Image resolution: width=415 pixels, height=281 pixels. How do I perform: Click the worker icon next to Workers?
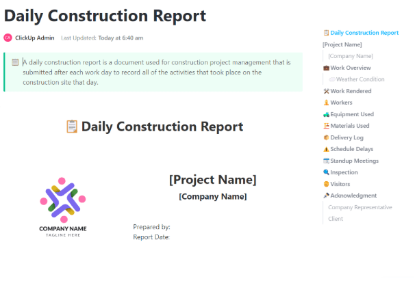(x=326, y=103)
